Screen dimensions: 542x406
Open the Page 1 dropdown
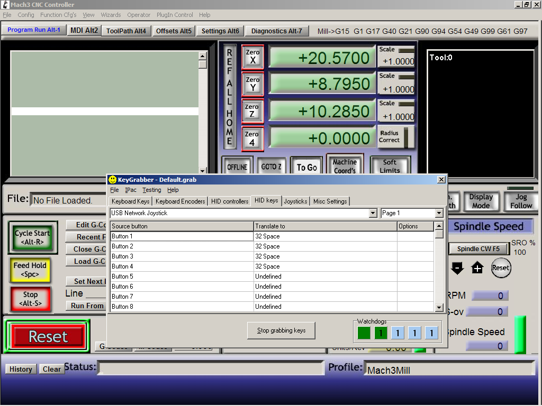[439, 213]
